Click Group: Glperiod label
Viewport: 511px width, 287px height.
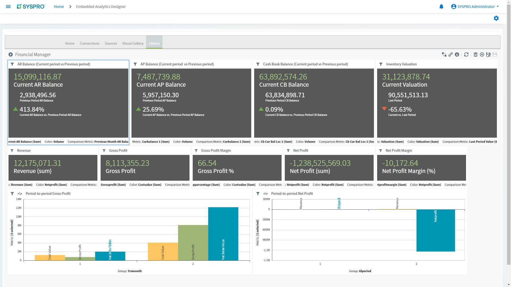360,271
